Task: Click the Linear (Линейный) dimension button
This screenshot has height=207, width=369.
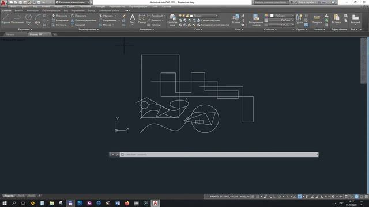Action: pos(155,16)
